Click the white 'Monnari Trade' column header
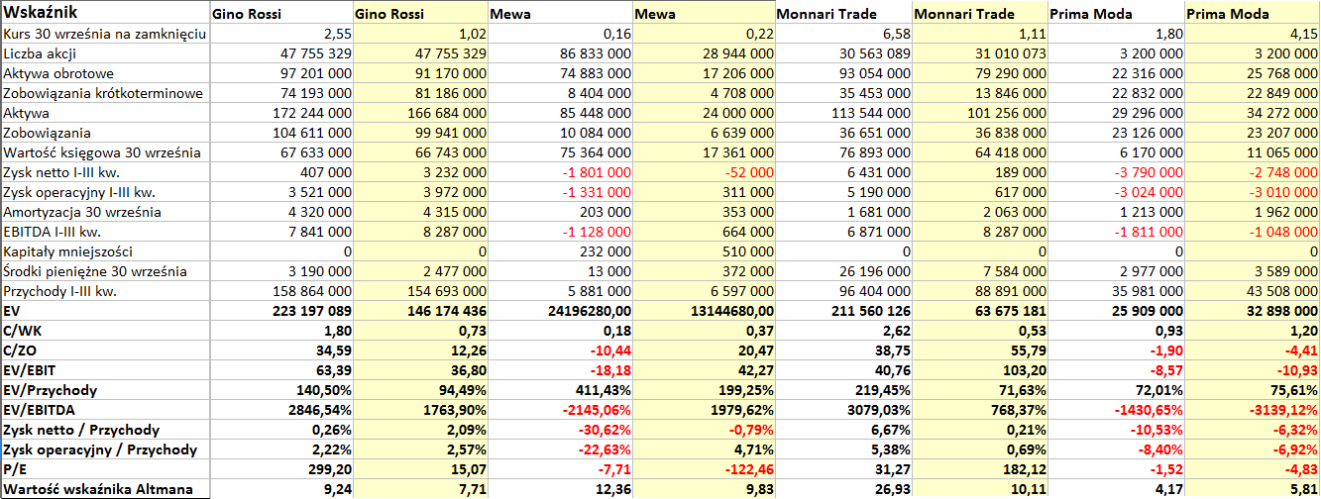 842,13
